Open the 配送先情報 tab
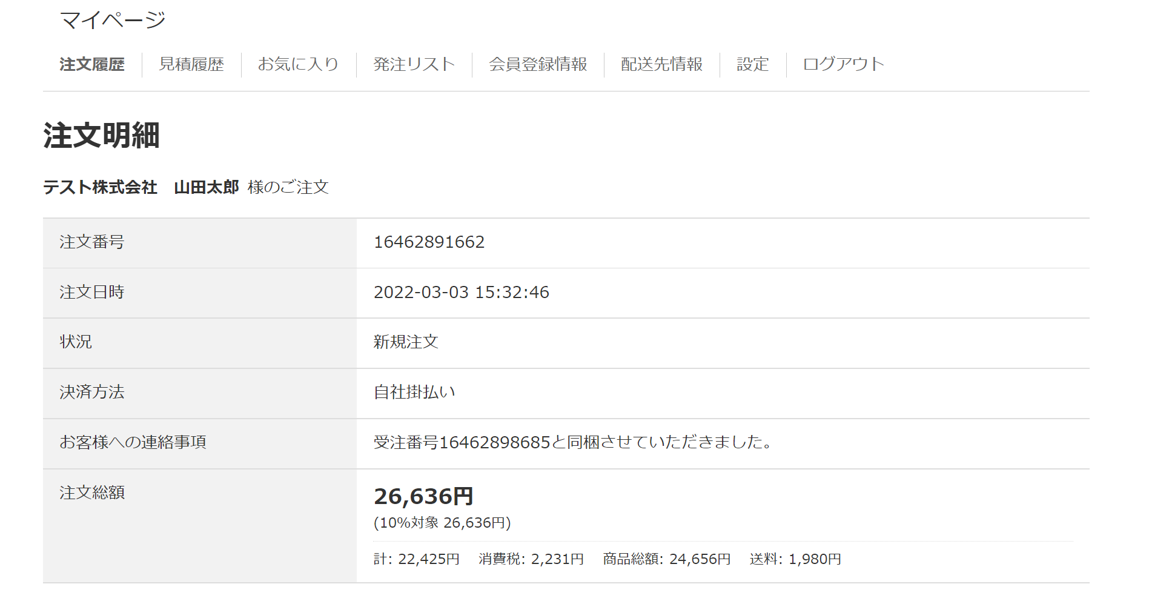This screenshot has height=604, width=1149. point(662,64)
